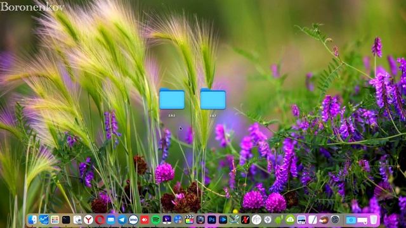Open Yandex Browser from the Dock
Image resolution: width=406 pixels, height=228 pixels.
[x=88, y=220]
